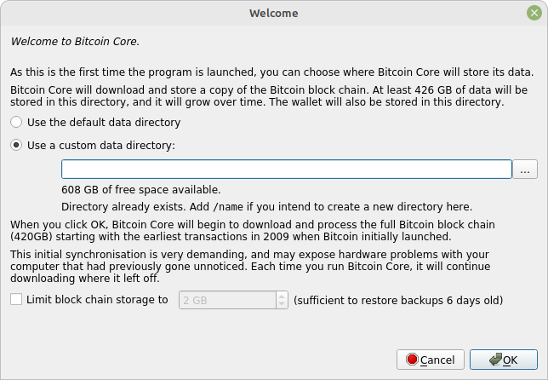Click the green arrow icon on OK
The image size is (548, 380).
[495, 360]
